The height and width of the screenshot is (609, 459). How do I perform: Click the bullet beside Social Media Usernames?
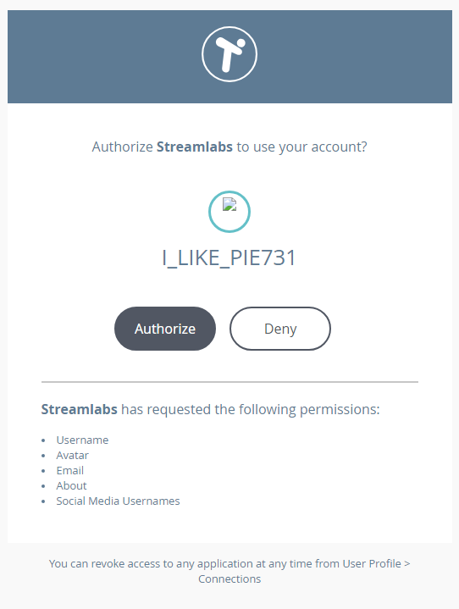tap(43, 501)
